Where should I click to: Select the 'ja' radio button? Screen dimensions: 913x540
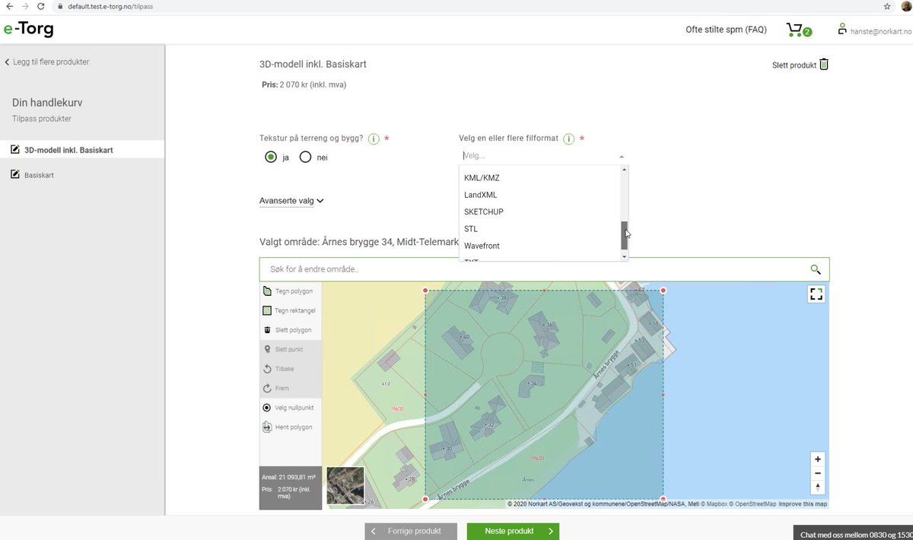click(x=271, y=157)
